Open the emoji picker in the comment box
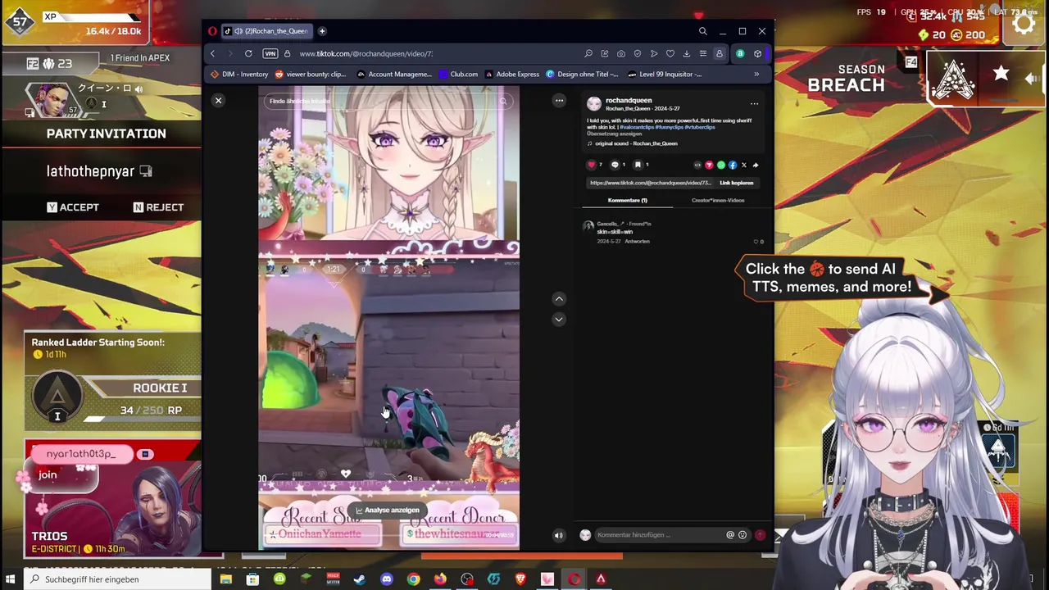 [742, 535]
